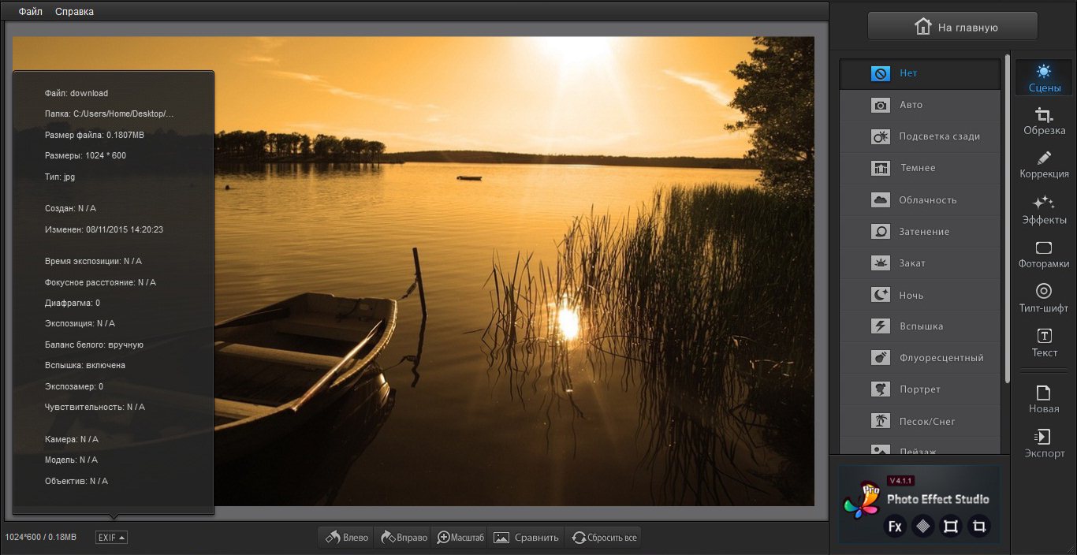Open the Обрезка crop tab

(1044, 121)
